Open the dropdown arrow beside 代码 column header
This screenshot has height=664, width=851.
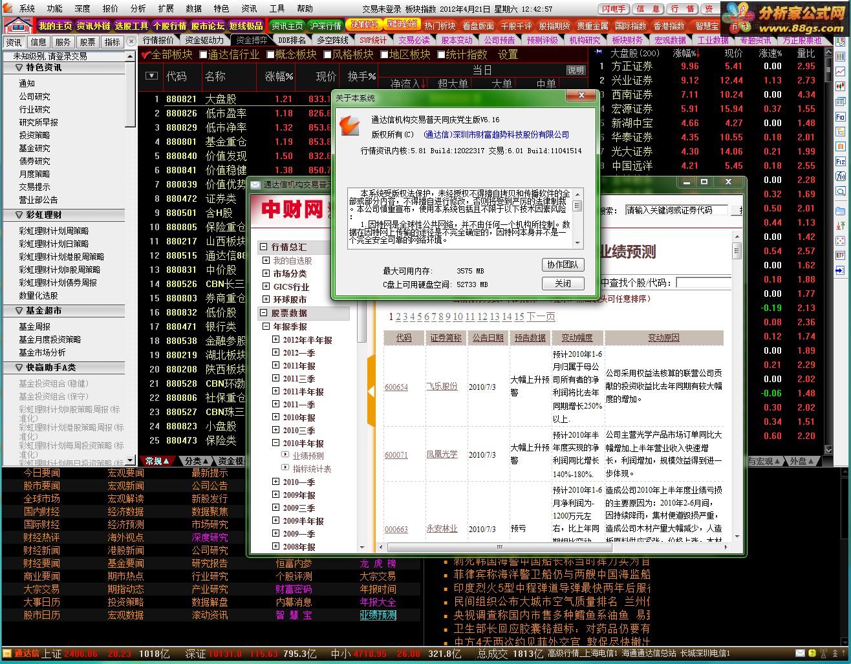pos(152,76)
